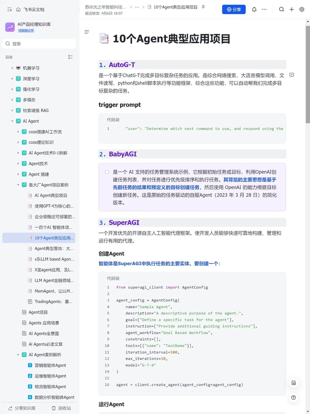Expand coze搭建AI工作流 node

click(18, 132)
